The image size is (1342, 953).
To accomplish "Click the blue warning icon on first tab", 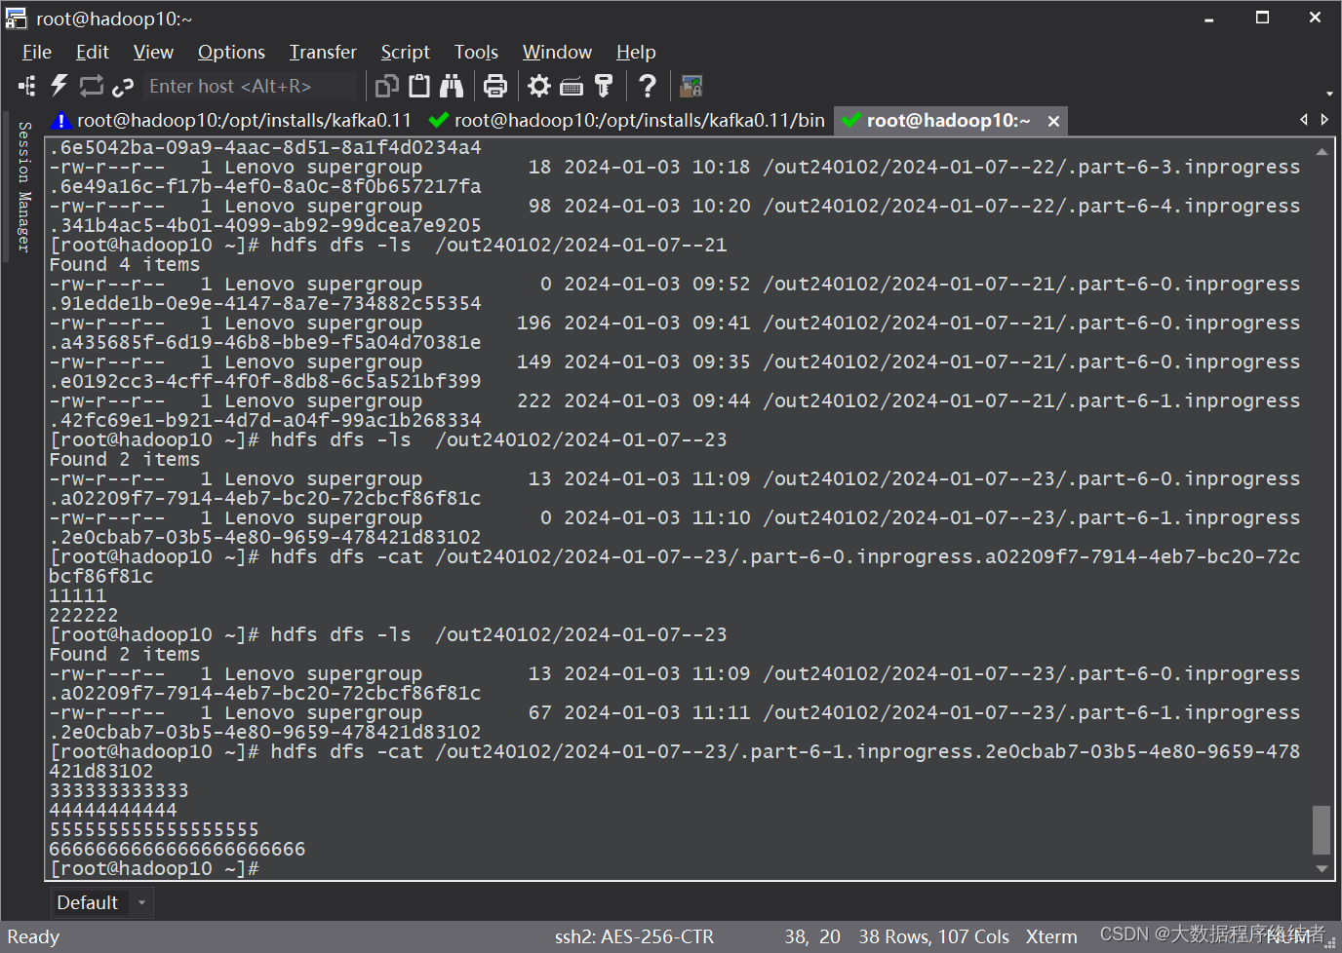I will 61,120.
